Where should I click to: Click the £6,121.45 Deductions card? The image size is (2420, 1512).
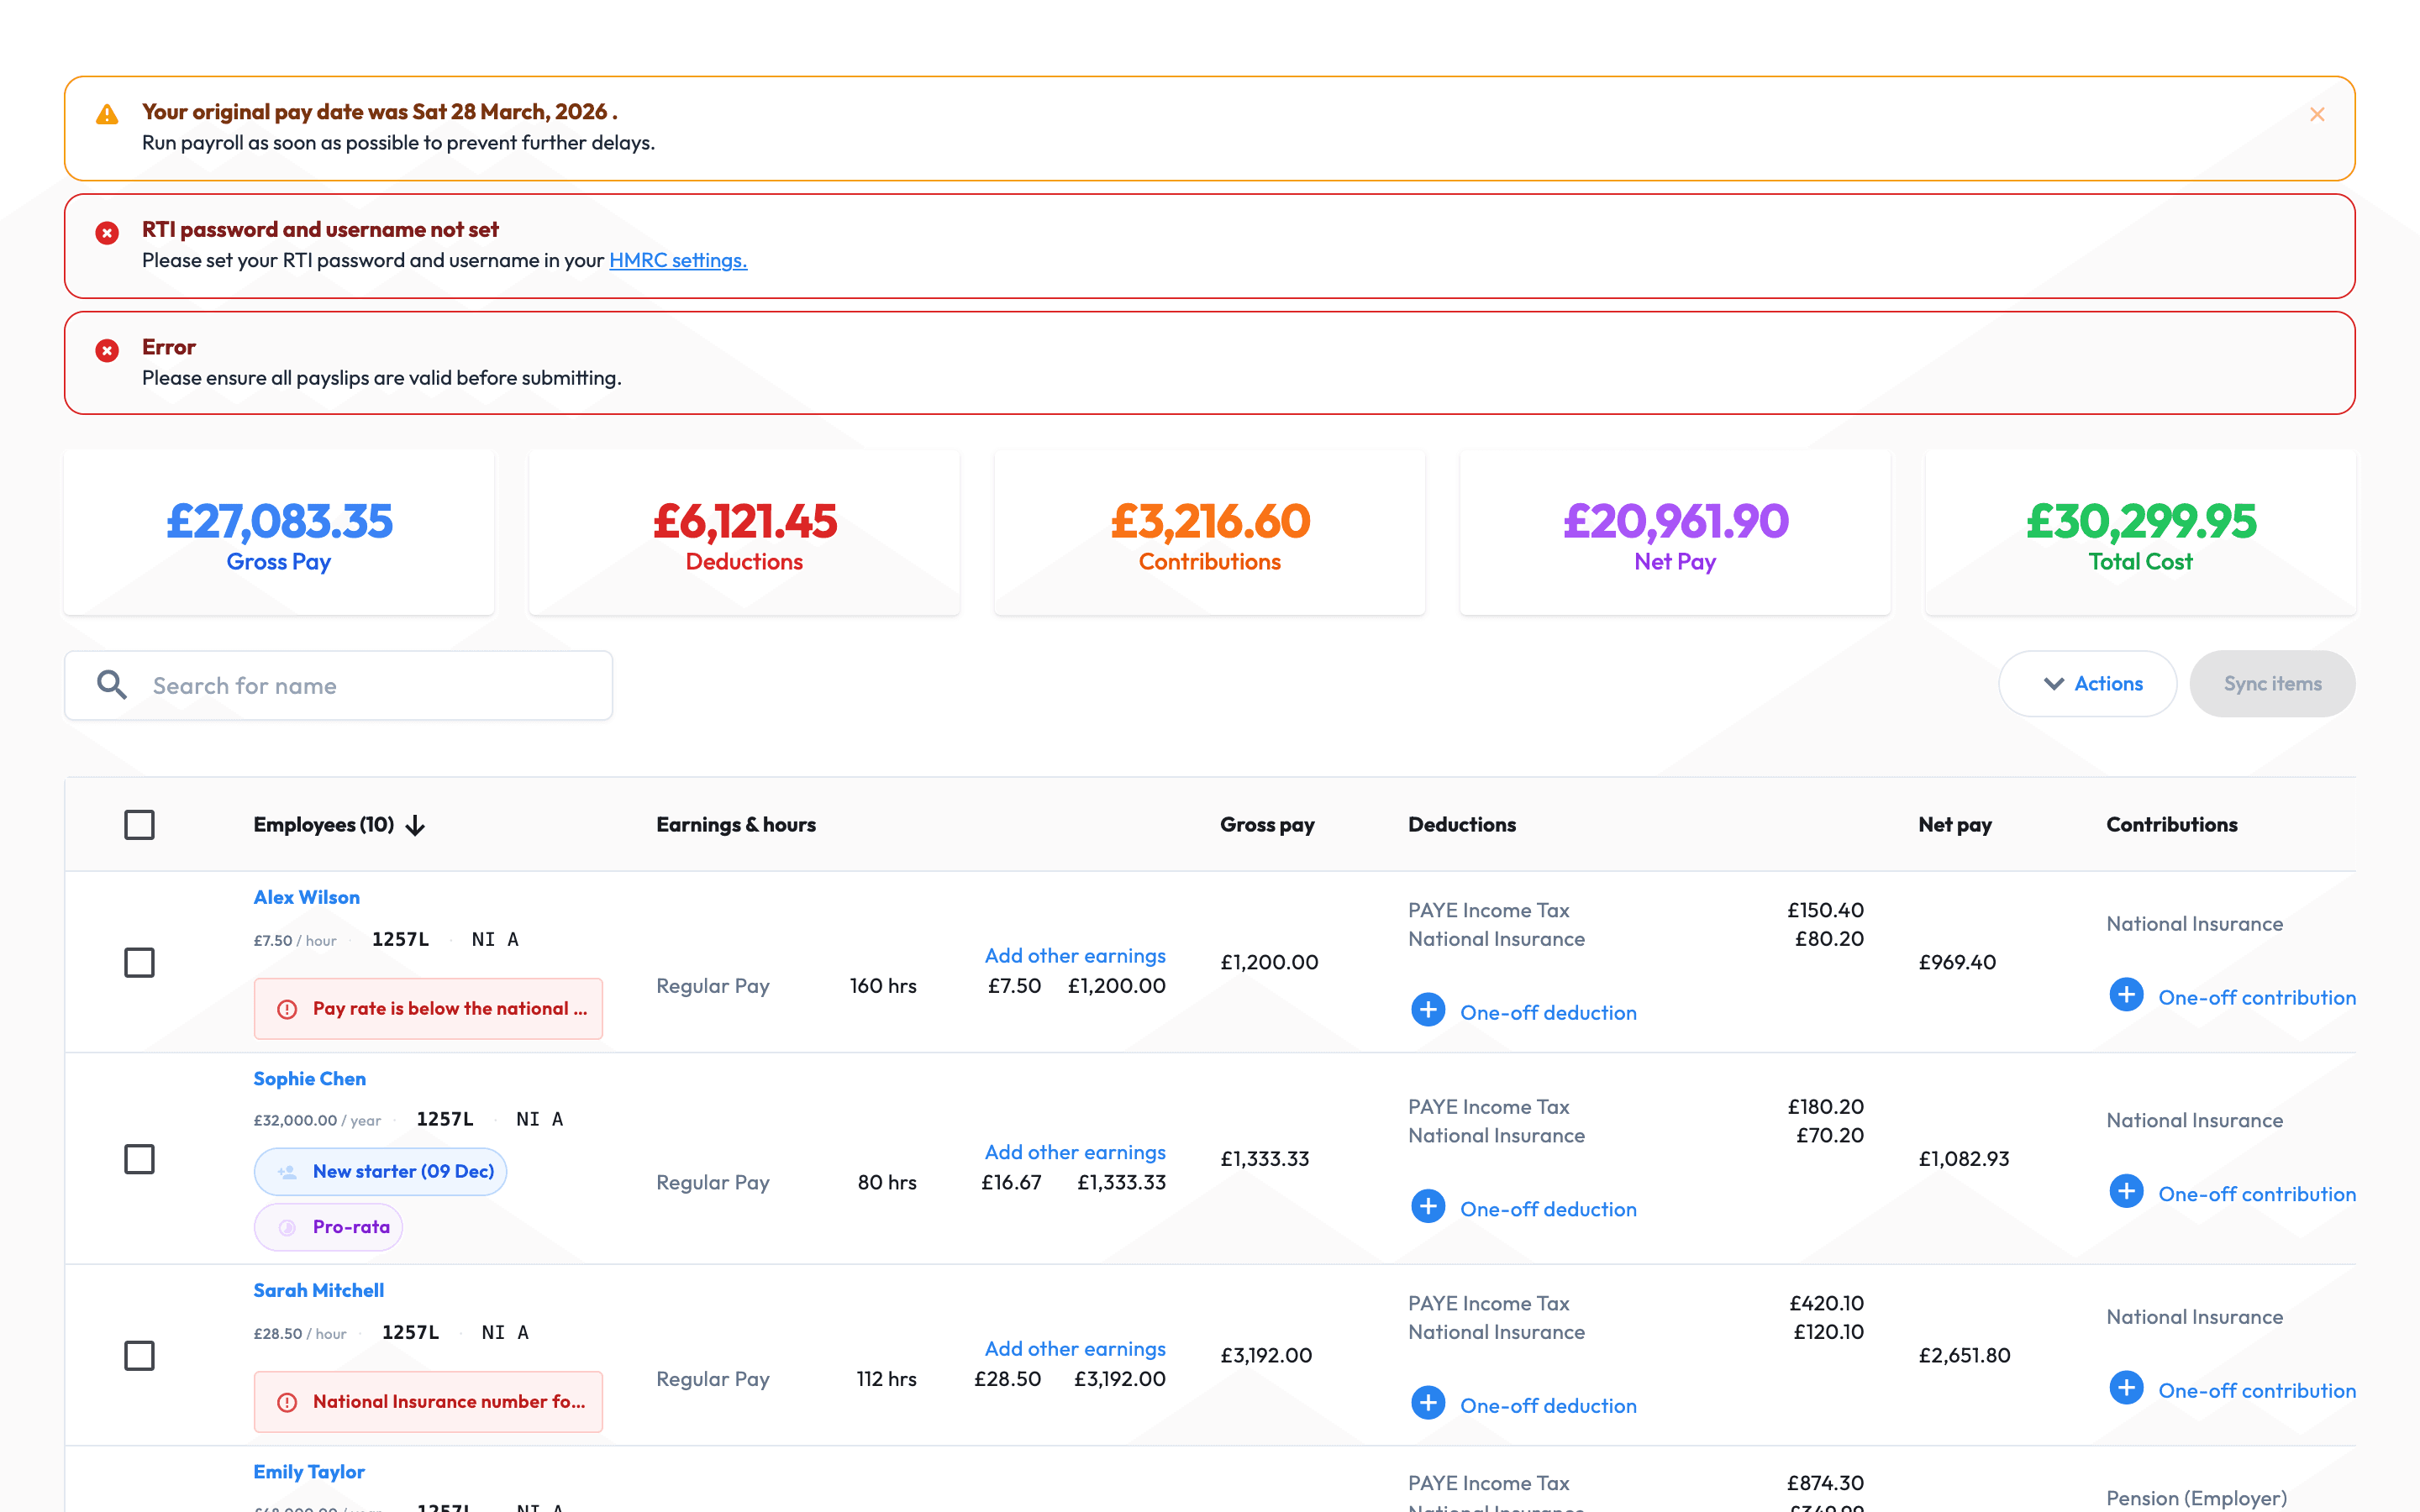coord(744,533)
